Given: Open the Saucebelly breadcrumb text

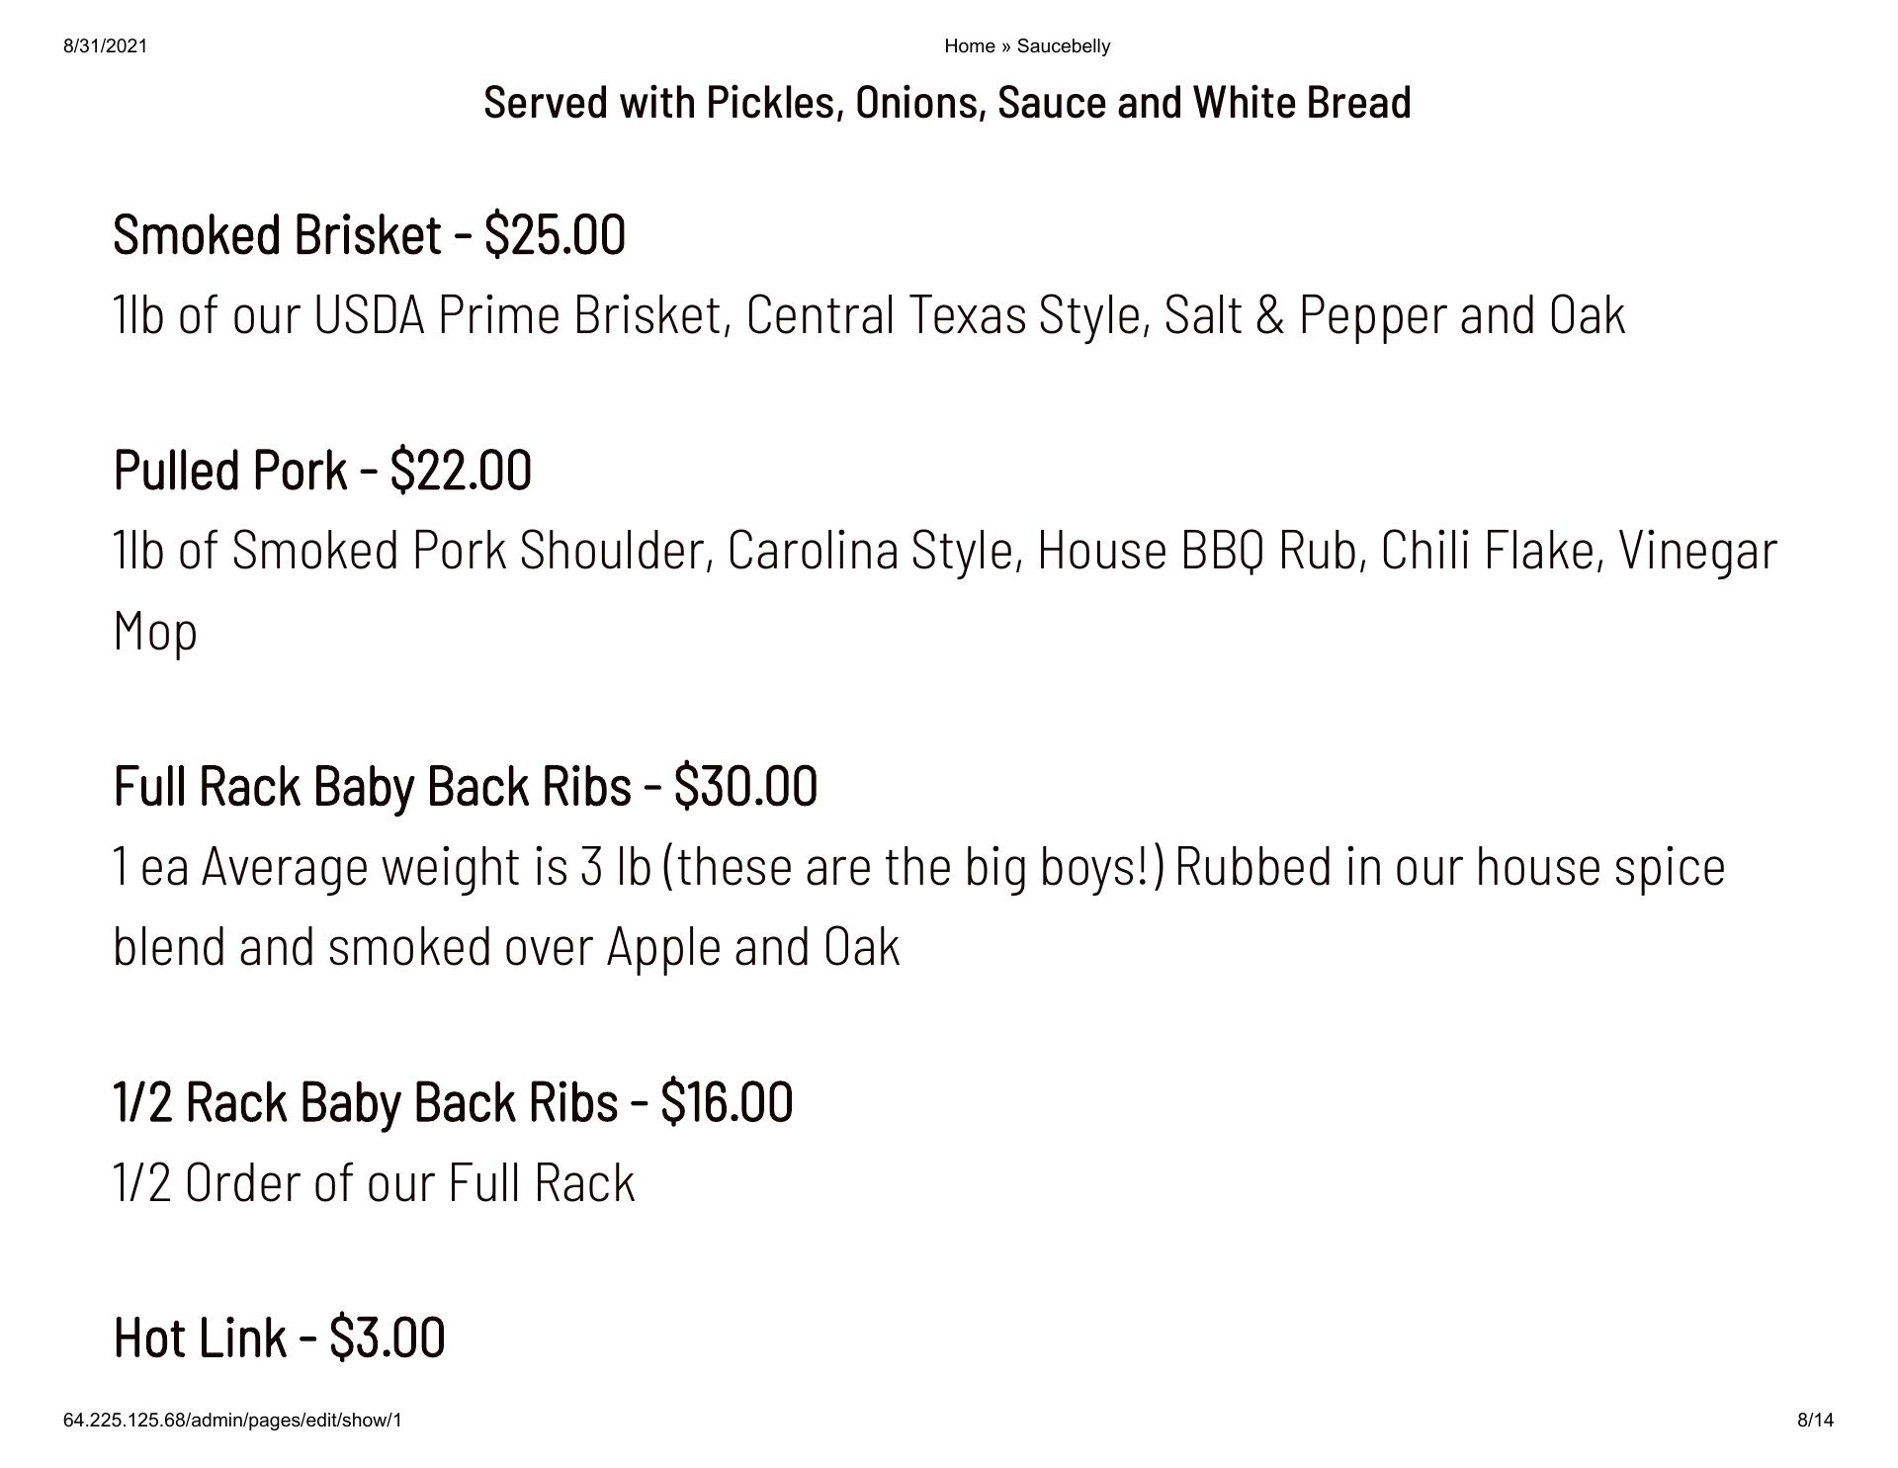Looking at the screenshot, I should [x=1064, y=46].
